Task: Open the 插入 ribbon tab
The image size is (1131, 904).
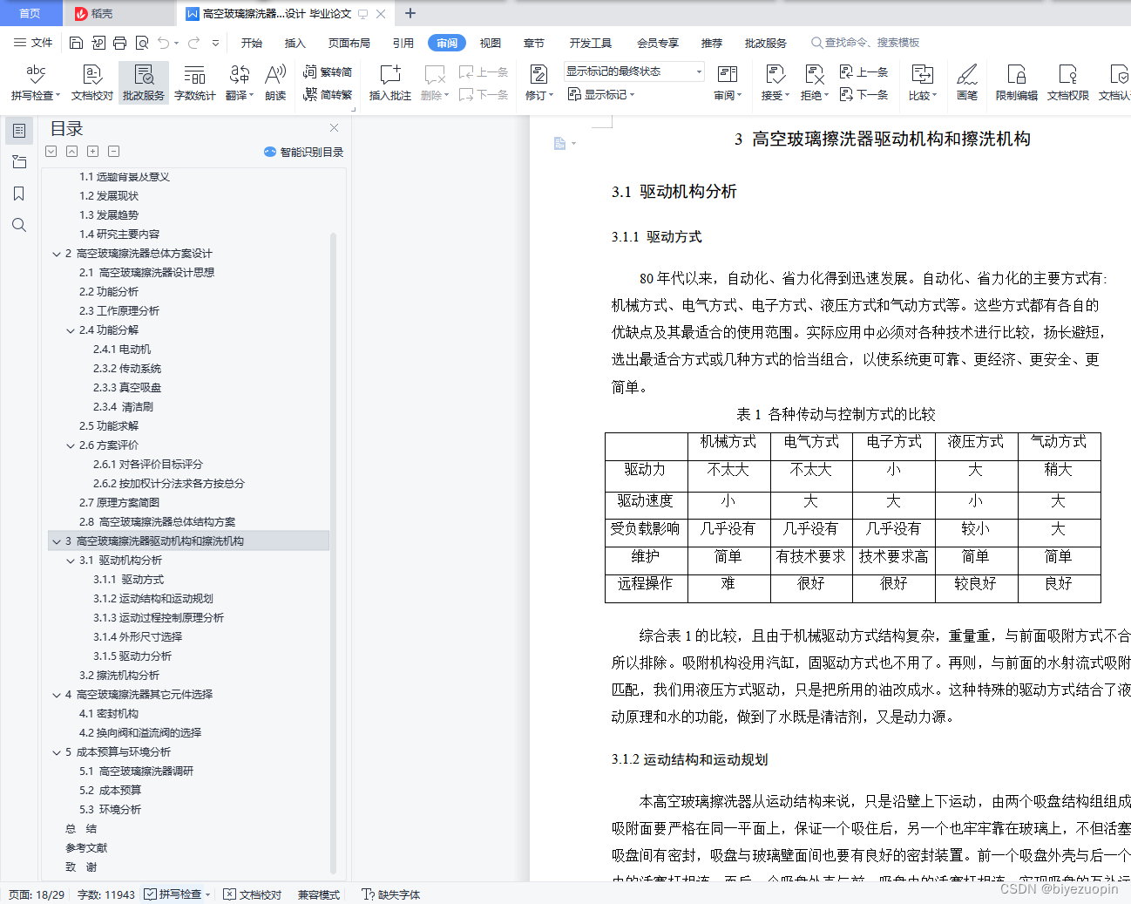Action: (295, 43)
